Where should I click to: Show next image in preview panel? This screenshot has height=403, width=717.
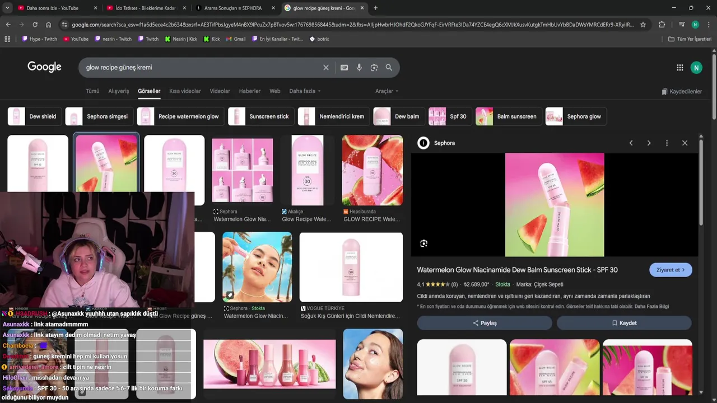649,143
